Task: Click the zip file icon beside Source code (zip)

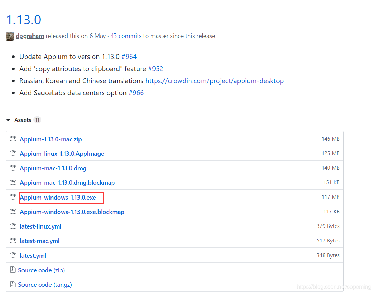Action: (13, 270)
